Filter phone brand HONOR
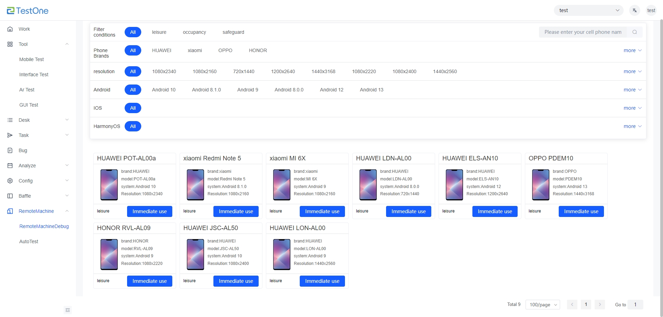This screenshot has height=317, width=663. click(x=258, y=50)
